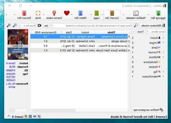
Task: Click the book details panel horizontal scrollbar
Action: [x=18, y=110]
